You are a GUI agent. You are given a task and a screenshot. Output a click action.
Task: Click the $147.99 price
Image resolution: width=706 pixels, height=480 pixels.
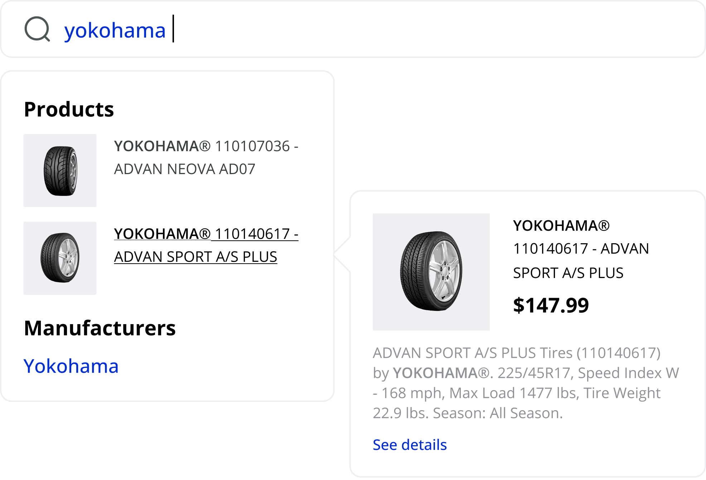pyautogui.click(x=551, y=305)
